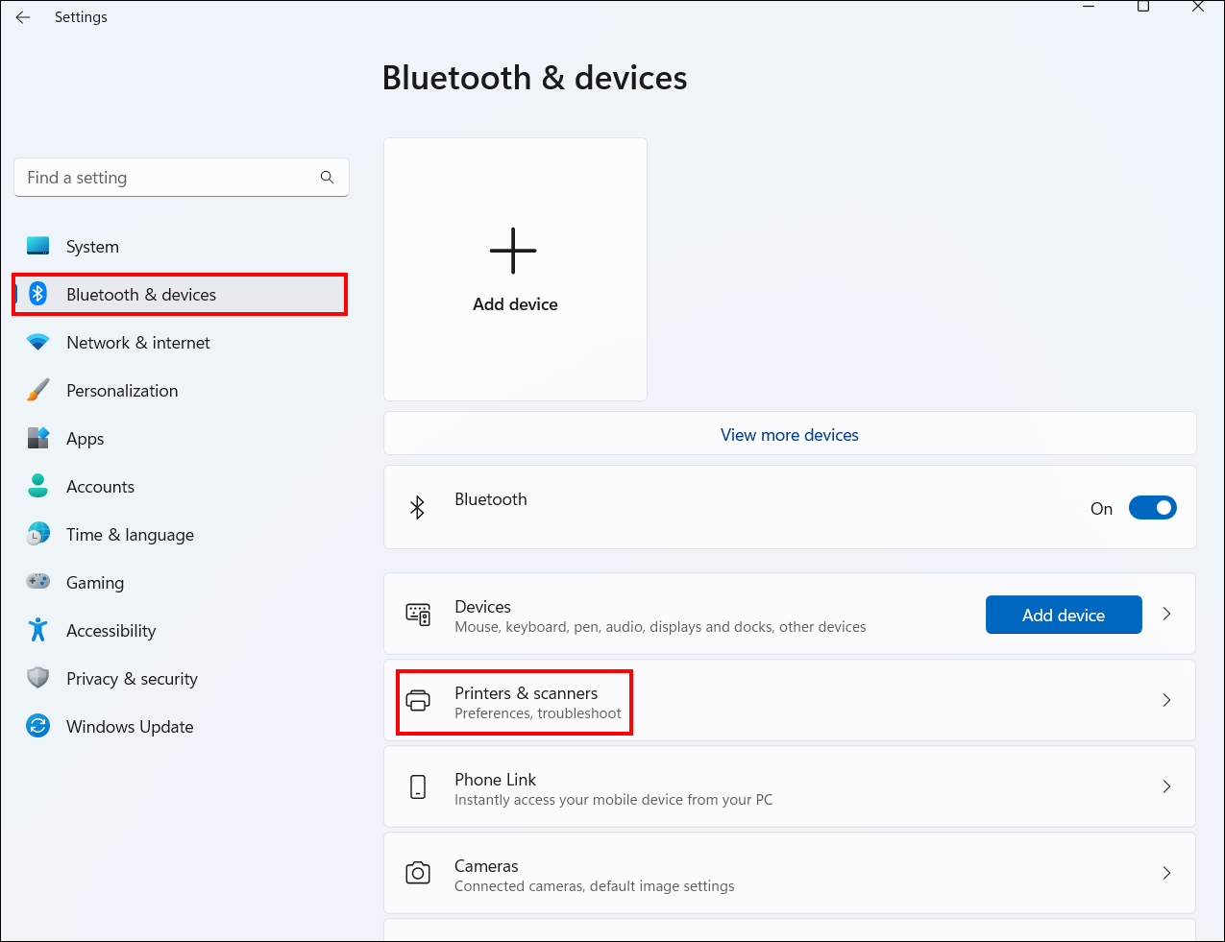Click 'Connected cameras, default image settings' text
Image resolution: width=1225 pixels, height=942 pixels.
(595, 886)
